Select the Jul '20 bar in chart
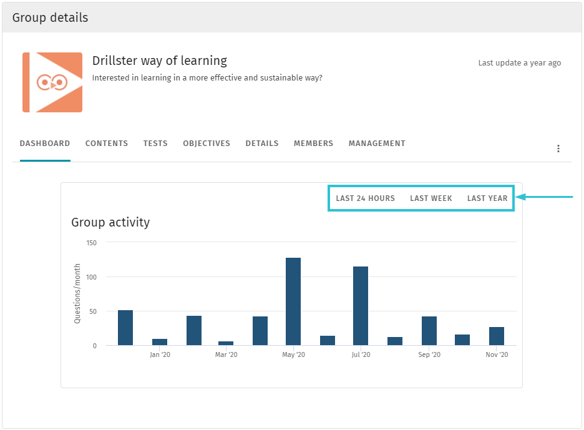Image resolution: width=584 pixels, height=430 pixels. [361, 306]
